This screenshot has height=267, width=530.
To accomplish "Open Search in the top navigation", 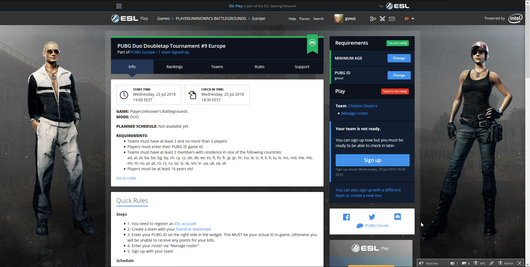I will click(x=318, y=19).
